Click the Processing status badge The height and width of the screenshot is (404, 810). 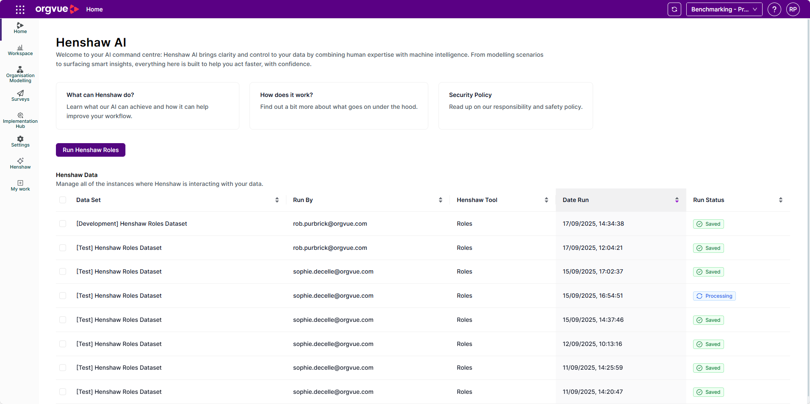[x=714, y=296]
